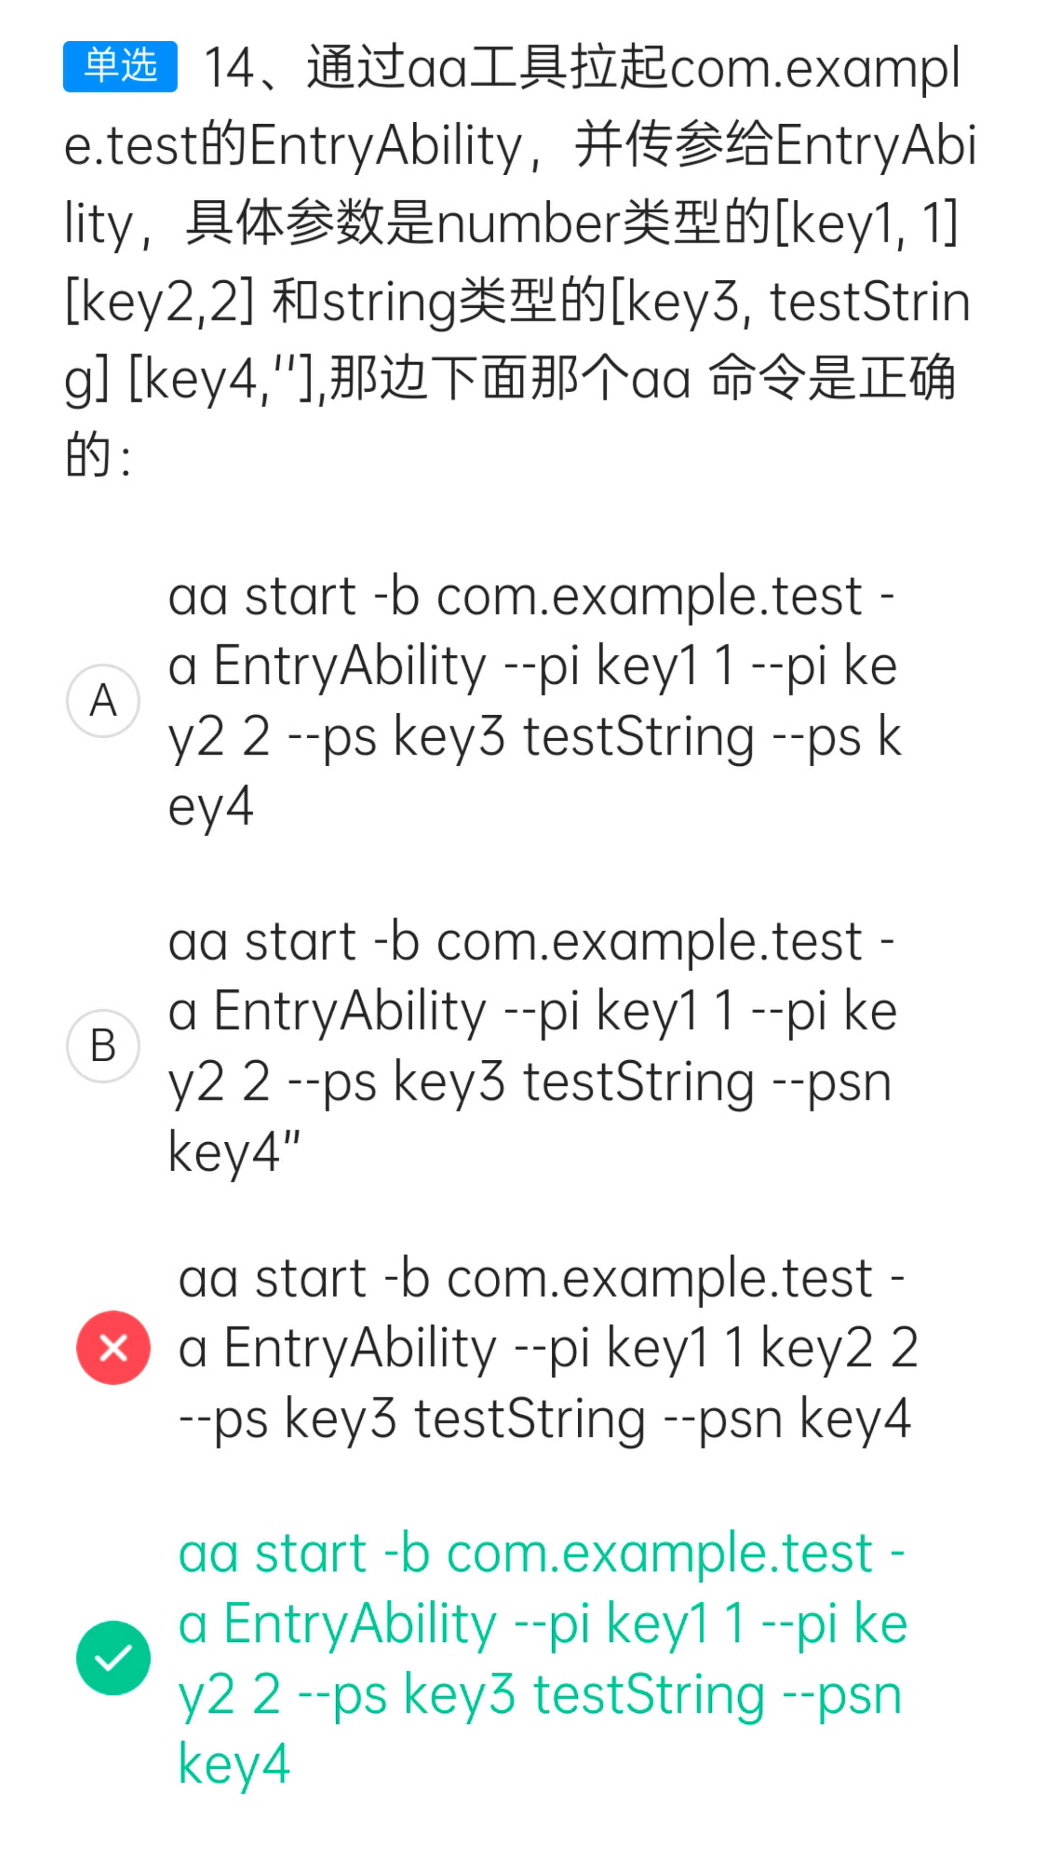Tap the wrong option's line --pi key1 1 key2 2
This screenshot has width=1050, height=1853.
pos(548,1348)
